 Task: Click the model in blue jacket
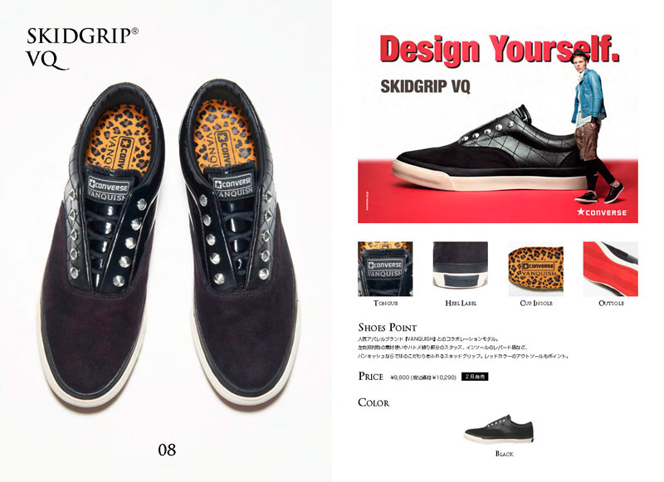(x=594, y=125)
